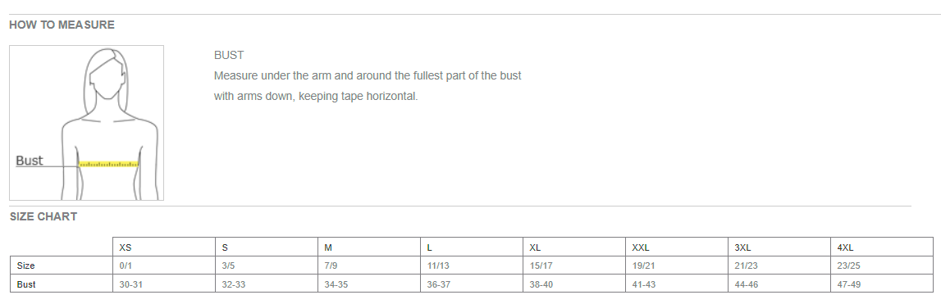Screen dimensions: 941x295
Task: Click the SIZE CHART heading
Action: [43, 217]
